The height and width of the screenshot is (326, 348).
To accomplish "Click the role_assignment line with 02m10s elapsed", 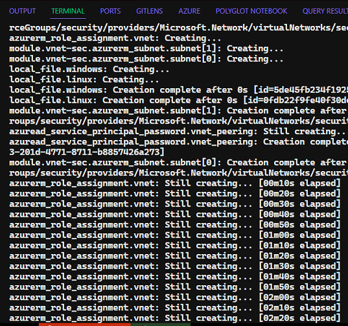I will click(x=175, y=308).
